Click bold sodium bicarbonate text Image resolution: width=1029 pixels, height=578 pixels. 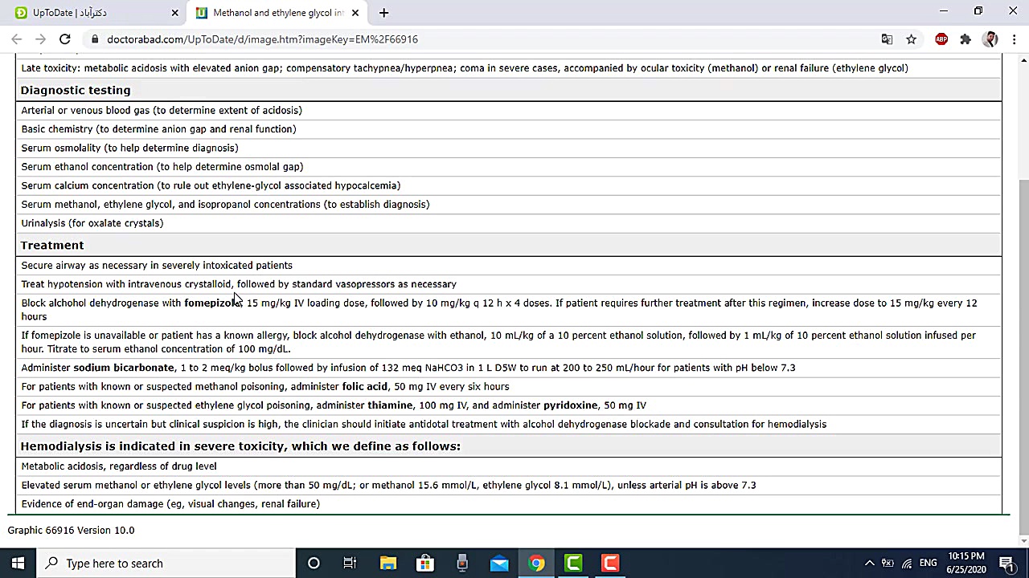(x=124, y=368)
